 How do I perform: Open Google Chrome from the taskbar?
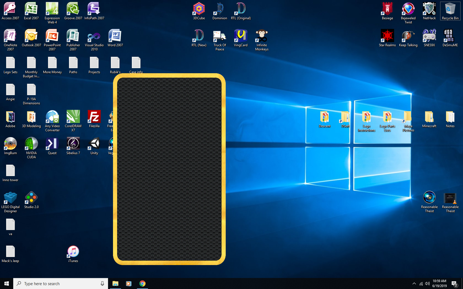(x=142, y=283)
